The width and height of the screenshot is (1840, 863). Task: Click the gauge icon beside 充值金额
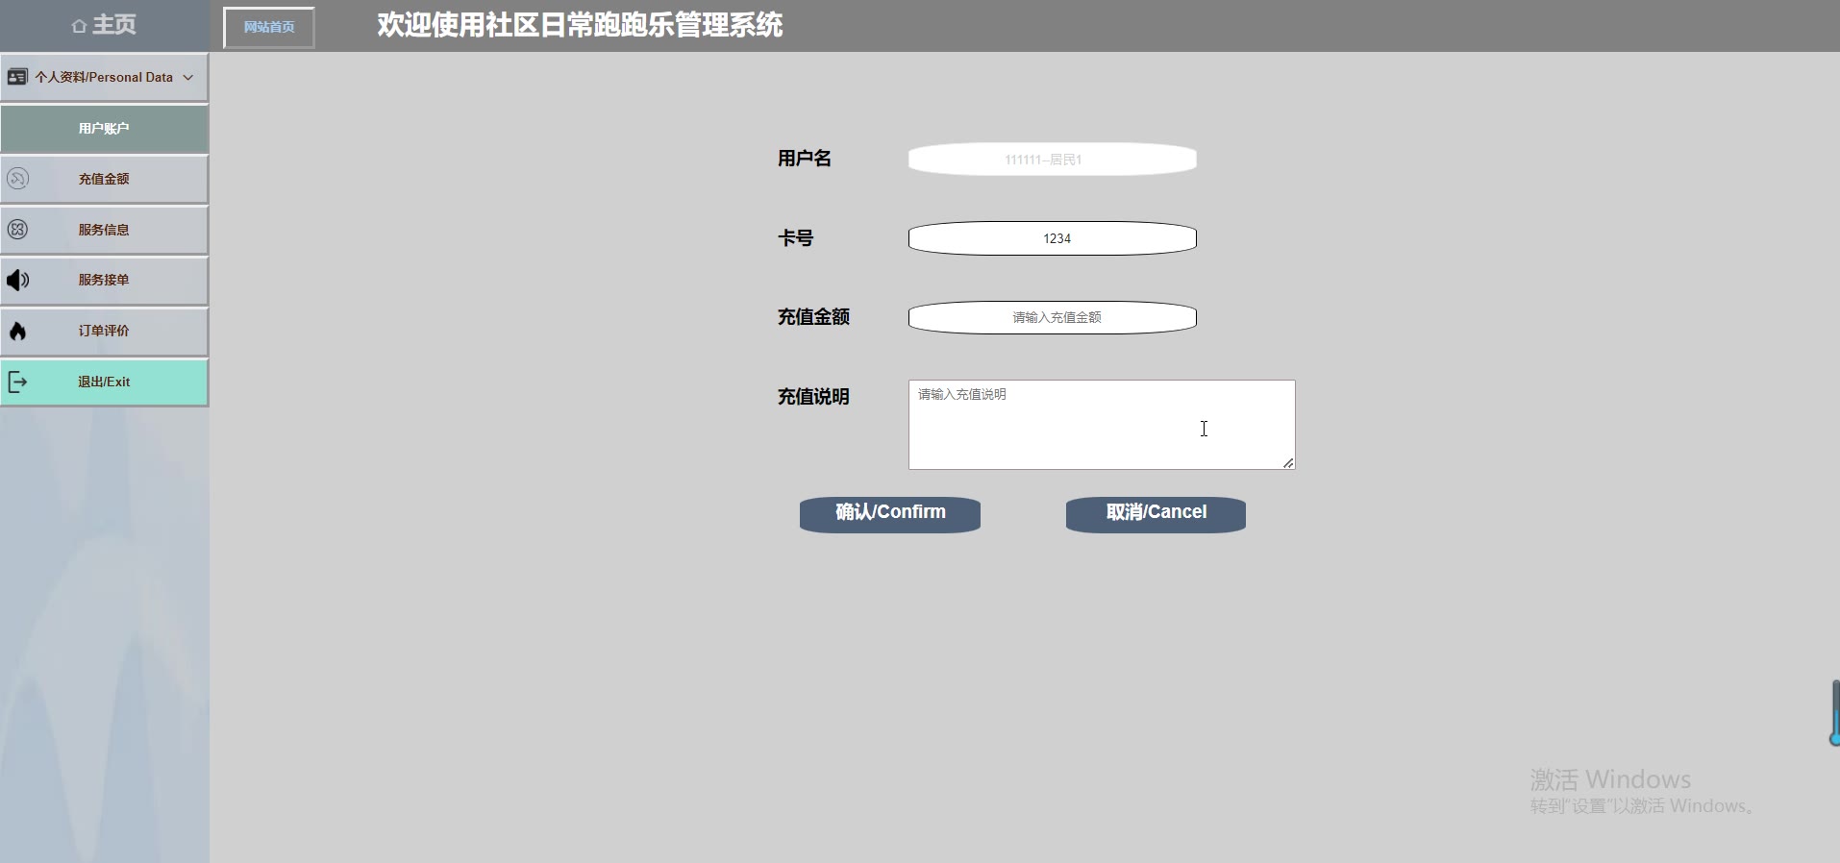[x=17, y=179]
